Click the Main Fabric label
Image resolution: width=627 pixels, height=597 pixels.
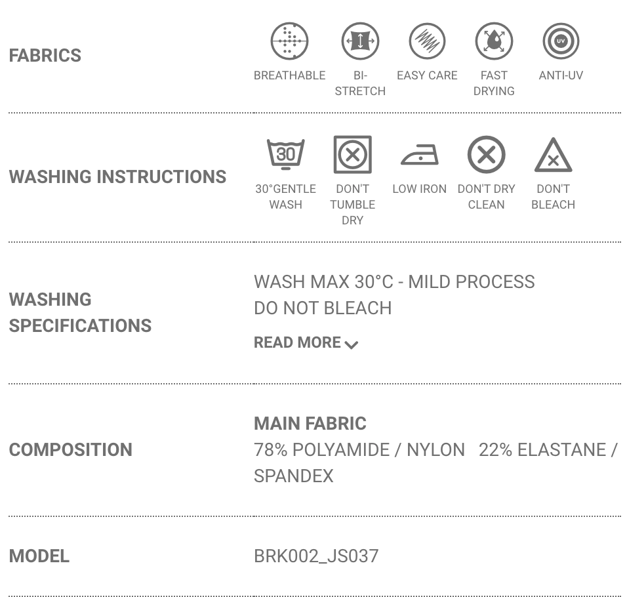[x=310, y=423]
